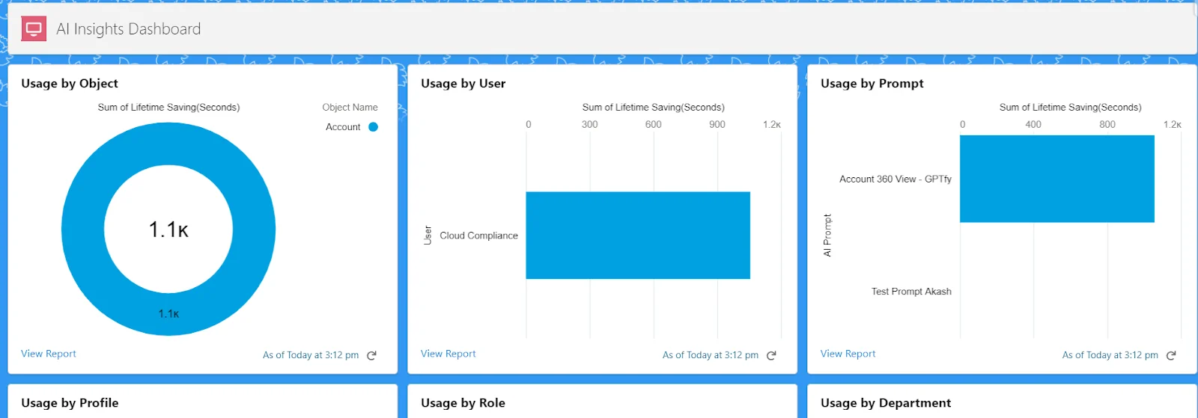
Task: Click the Usage by Object card title
Action: pos(70,84)
